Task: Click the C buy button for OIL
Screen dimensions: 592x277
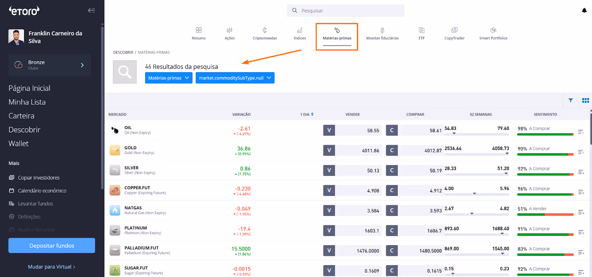Action: [392, 130]
